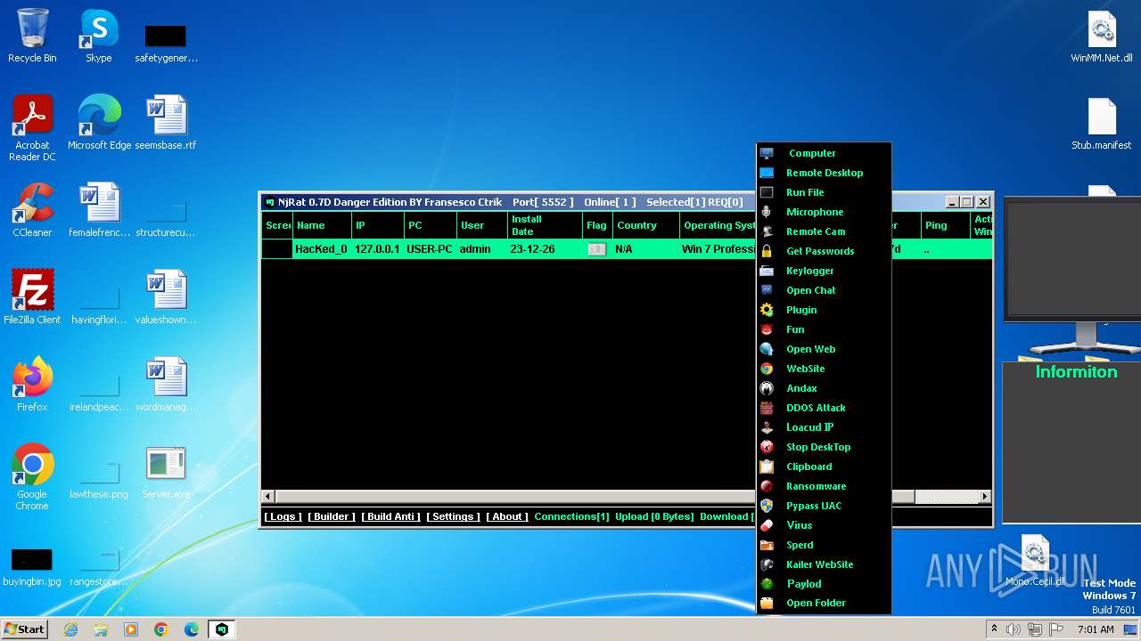Choose the Get Passwords padlock icon

click(767, 251)
